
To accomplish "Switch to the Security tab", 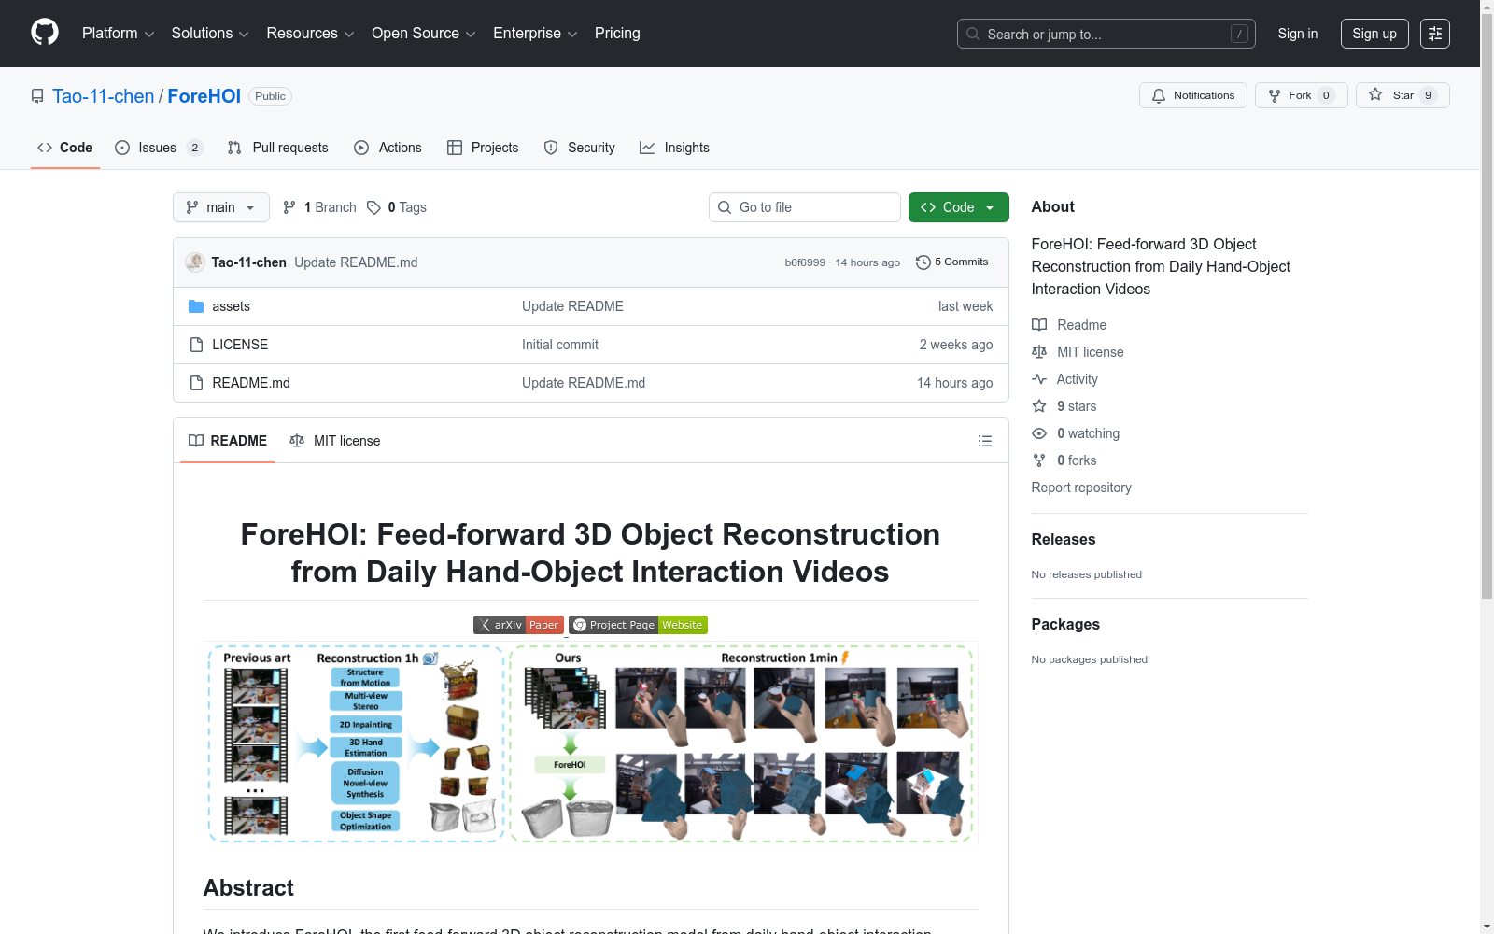I will tap(579, 148).
